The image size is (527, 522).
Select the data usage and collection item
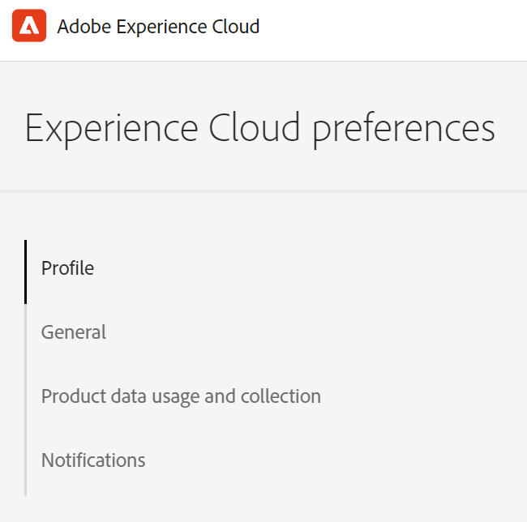(x=181, y=396)
